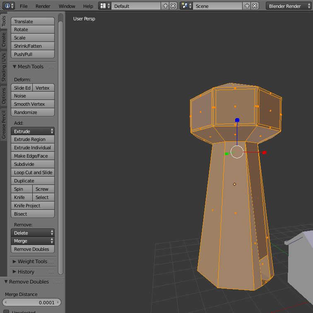Click the Remove Doubles button
The image size is (313, 313).
click(x=33, y=249)
